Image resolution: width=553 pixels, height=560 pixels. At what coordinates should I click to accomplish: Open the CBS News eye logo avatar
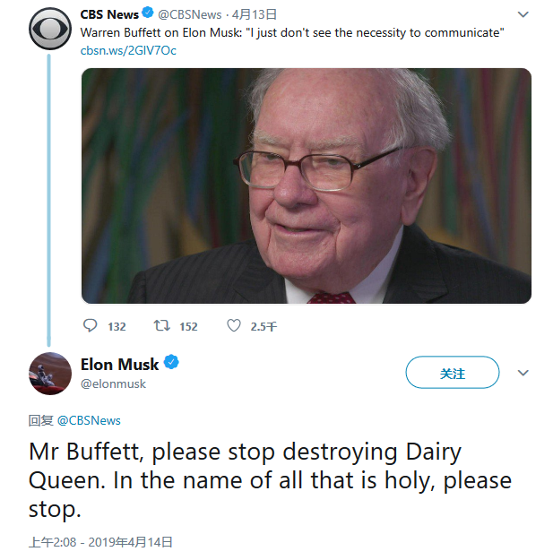[50, 29]
